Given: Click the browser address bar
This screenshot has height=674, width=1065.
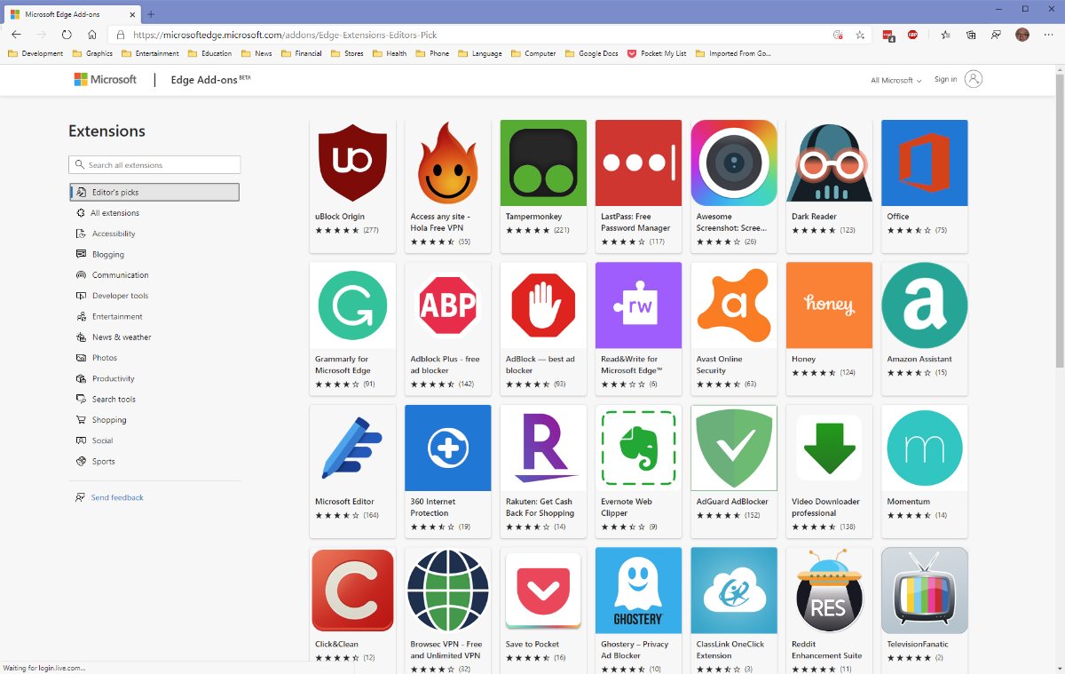Looking at the screenshot, I should [479, 35].
